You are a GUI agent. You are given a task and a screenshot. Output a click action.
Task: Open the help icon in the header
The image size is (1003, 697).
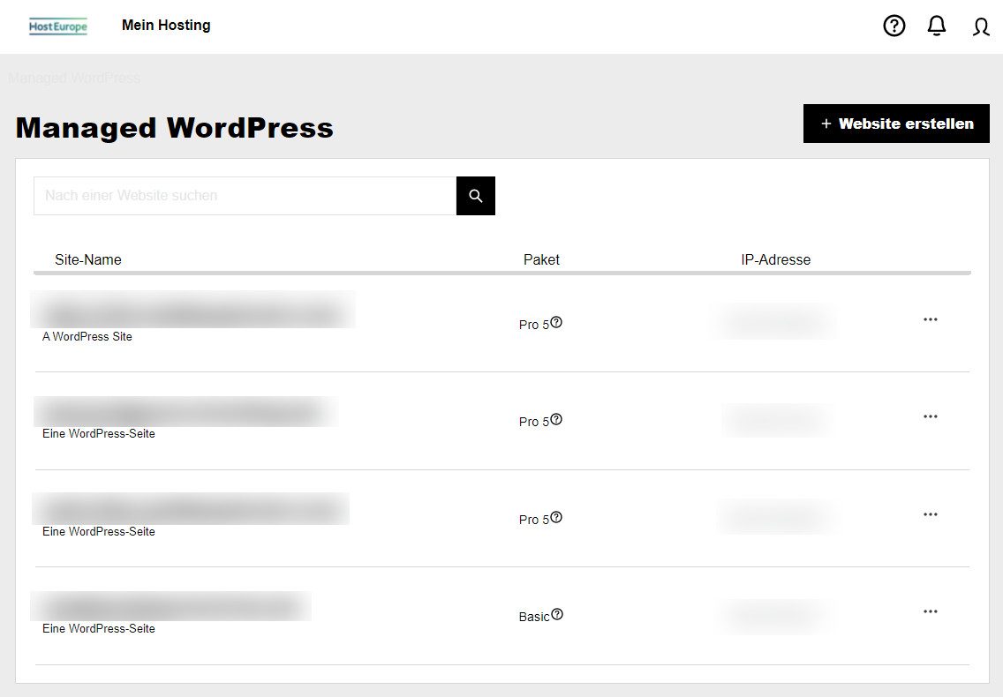coord(894,26)
